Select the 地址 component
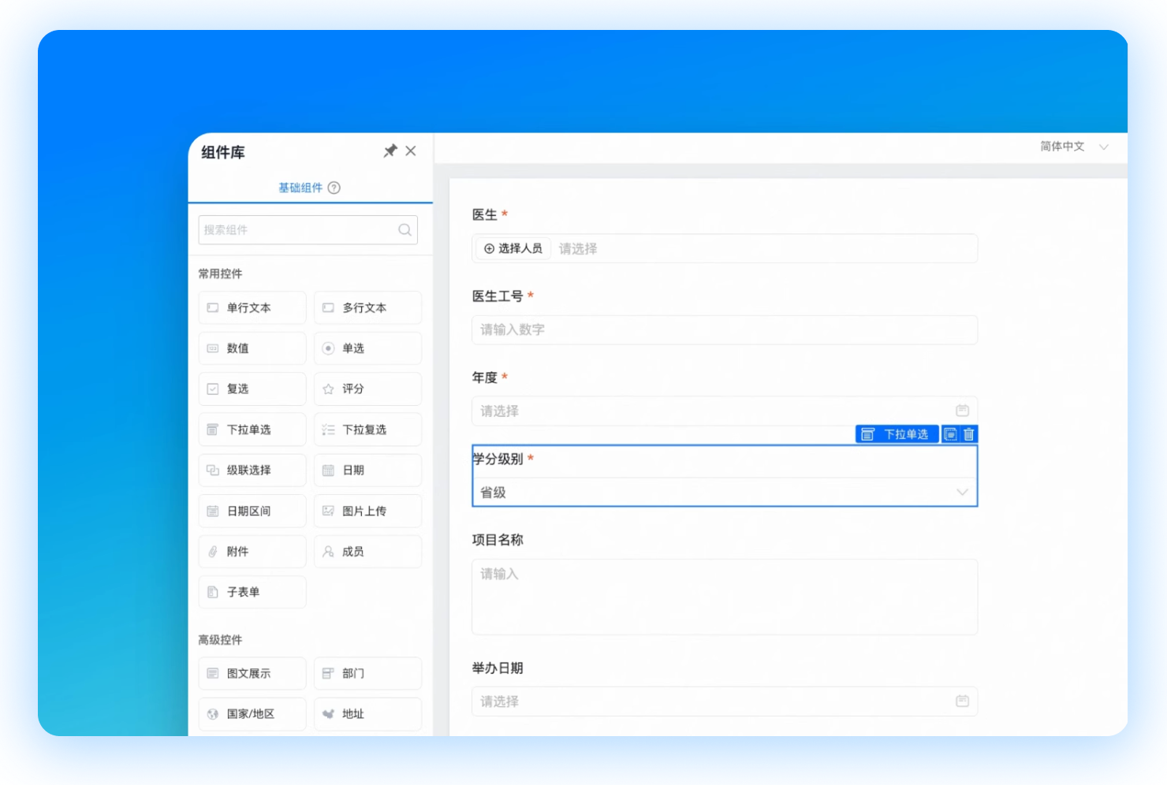The image size is (1167, 785). point(367,714)
